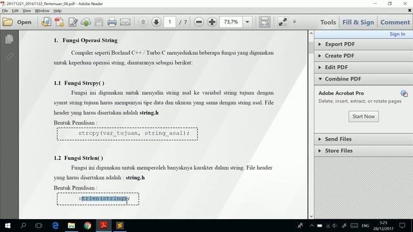Collapse the Combine PDF section

point(363,79)
